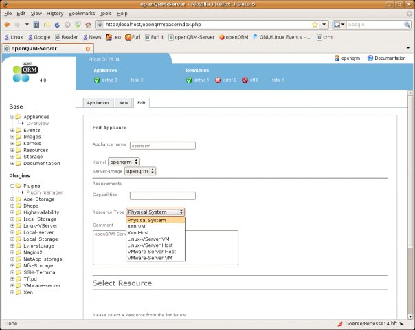
Task: Open the VMware-server folder icon
Action: pos(19,285)
